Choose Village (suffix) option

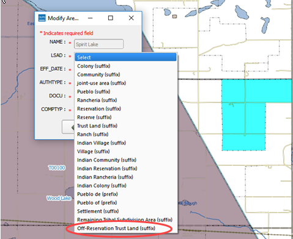(x=125, y=151)
